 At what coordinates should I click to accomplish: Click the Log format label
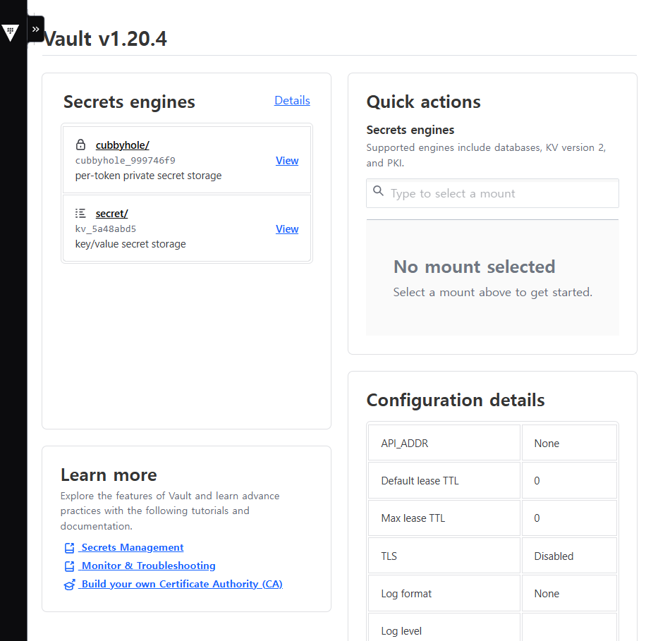pos(406,594)
